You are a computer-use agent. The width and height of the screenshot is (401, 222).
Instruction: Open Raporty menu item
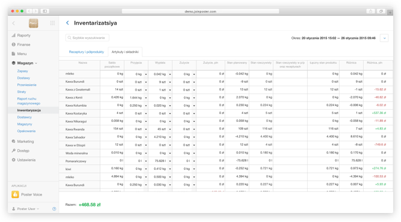[x=24, y=35]
